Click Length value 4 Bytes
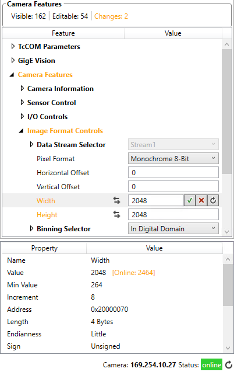 pos(102,321)
